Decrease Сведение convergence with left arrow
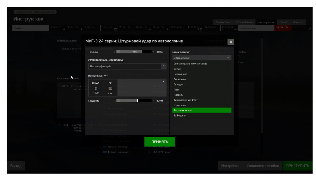 point(114,101)
